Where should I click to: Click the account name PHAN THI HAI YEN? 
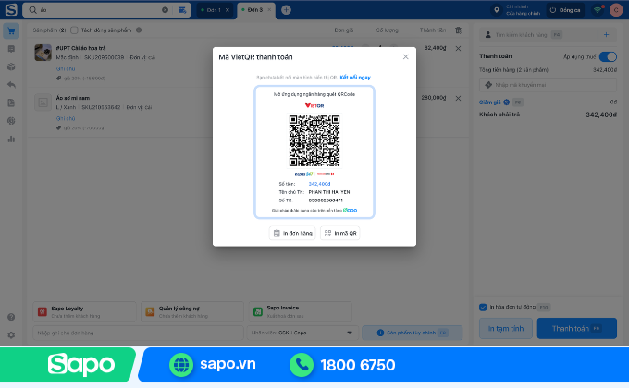329,192
